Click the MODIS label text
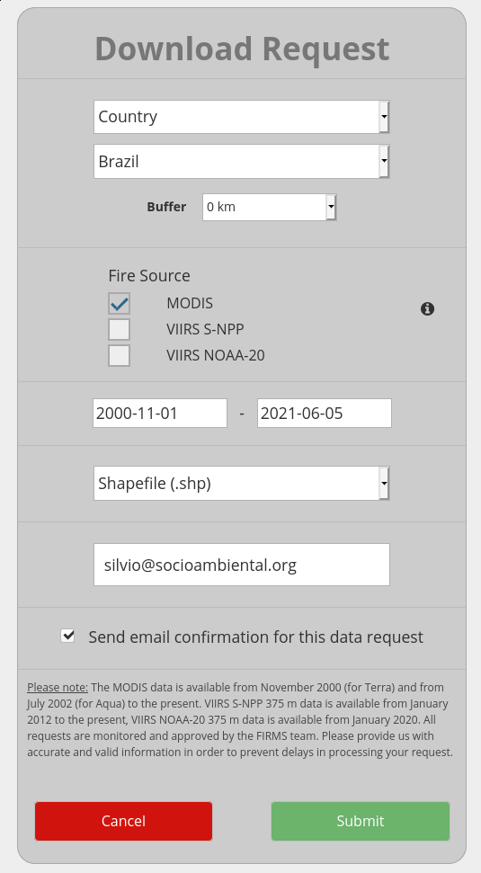 point(190,303)
